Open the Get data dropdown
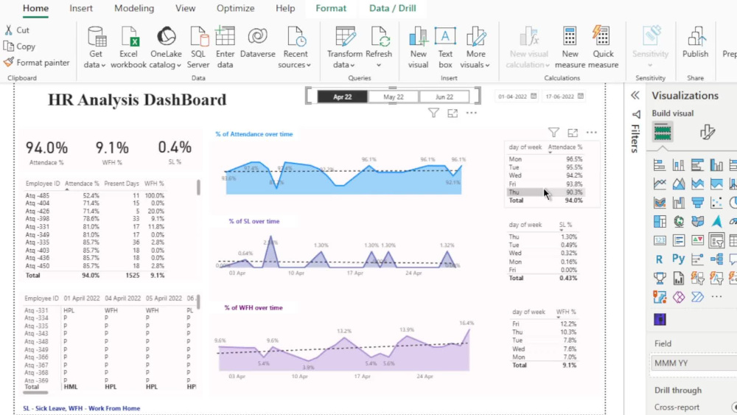This screenshot has width=737, height=415. click(95, 47)
